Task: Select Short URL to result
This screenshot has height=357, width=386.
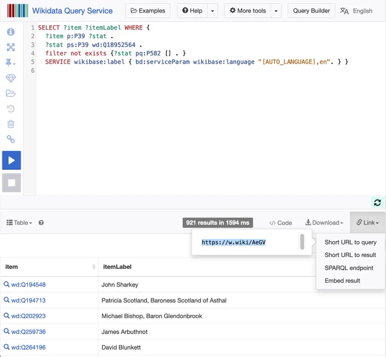Action: click(x=350, y=255)
